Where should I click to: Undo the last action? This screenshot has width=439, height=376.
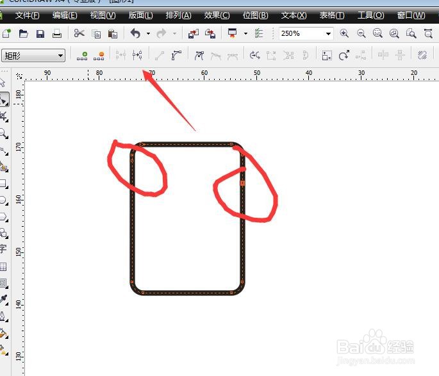click(x=135, y=33)
